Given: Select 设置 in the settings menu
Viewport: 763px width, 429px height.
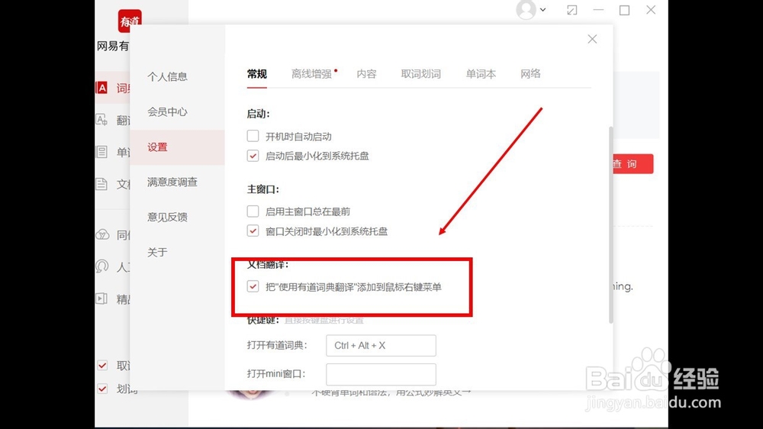Looking at the screenshot, I should 177,147.
